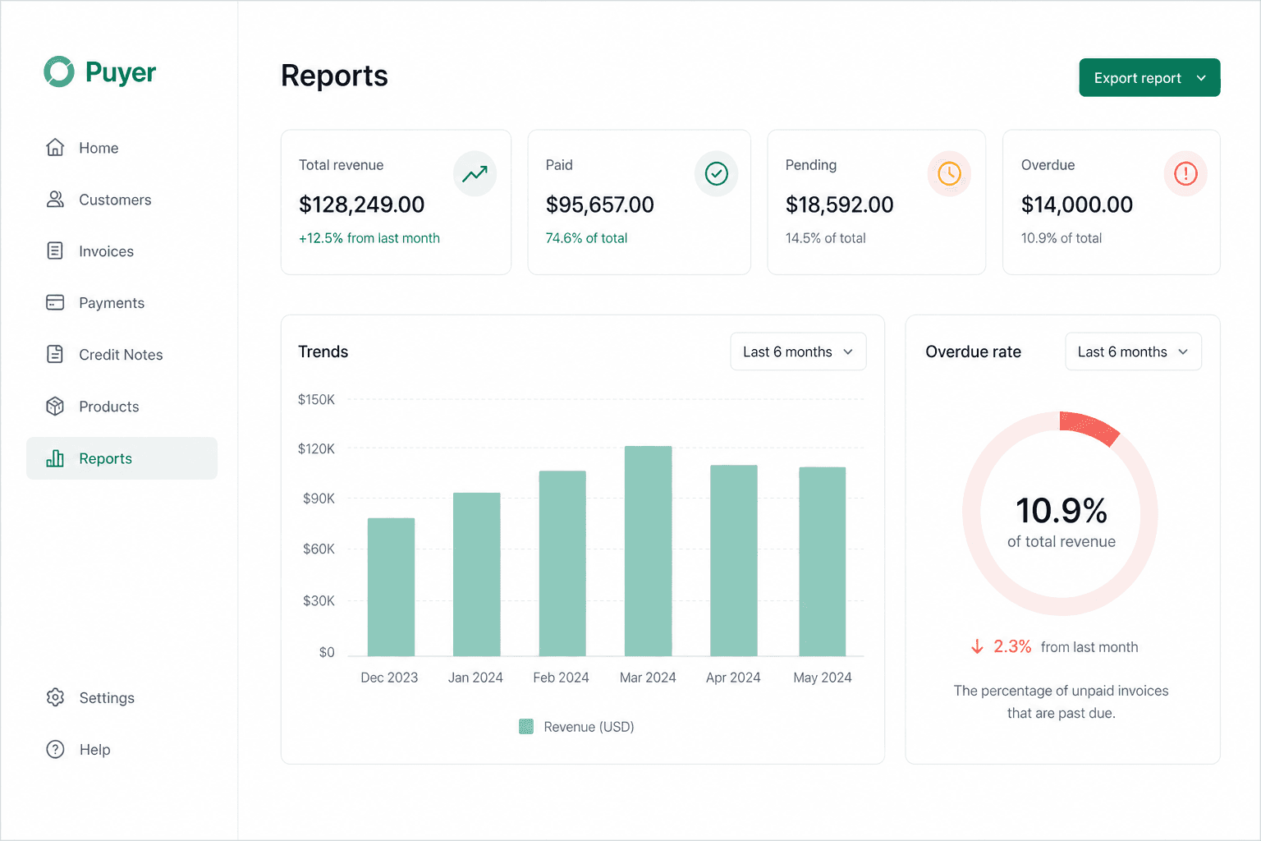This screenshot has height=841, width=1261.
Task: Click the $95,657.00 paid amount
Action: tap(600, 205)
